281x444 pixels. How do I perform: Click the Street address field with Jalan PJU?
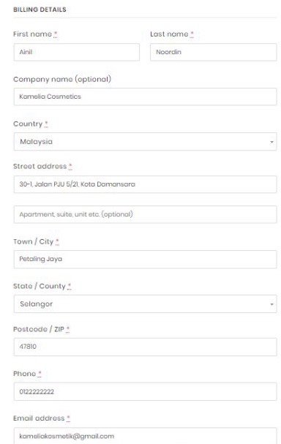pos(145,184)
